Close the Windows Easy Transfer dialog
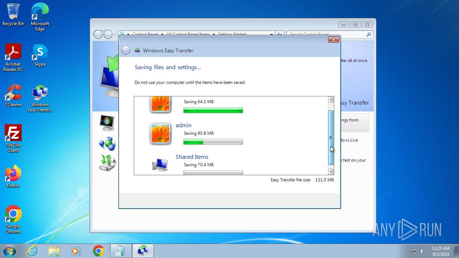 pyautogui.click(x=333, y=39)
